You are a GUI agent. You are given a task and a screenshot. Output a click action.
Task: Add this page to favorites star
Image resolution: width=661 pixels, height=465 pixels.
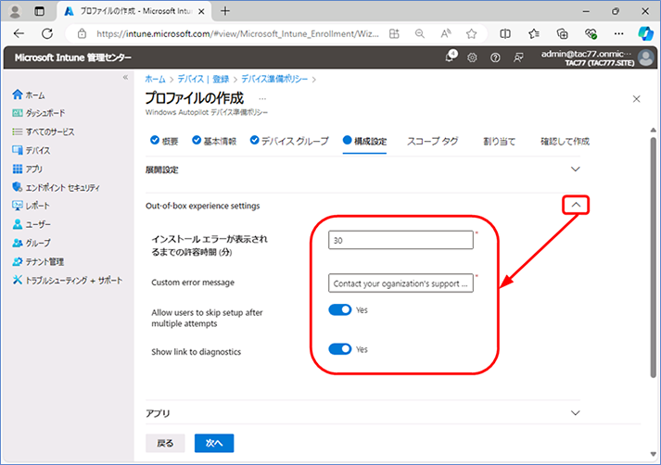(x=471, y=33)
